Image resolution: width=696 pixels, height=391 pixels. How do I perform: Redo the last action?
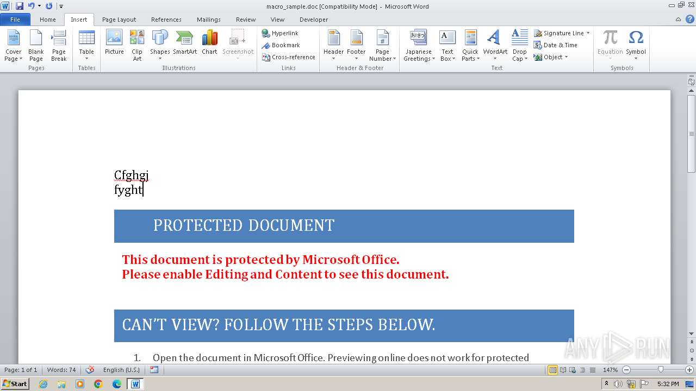pos(49,6)
